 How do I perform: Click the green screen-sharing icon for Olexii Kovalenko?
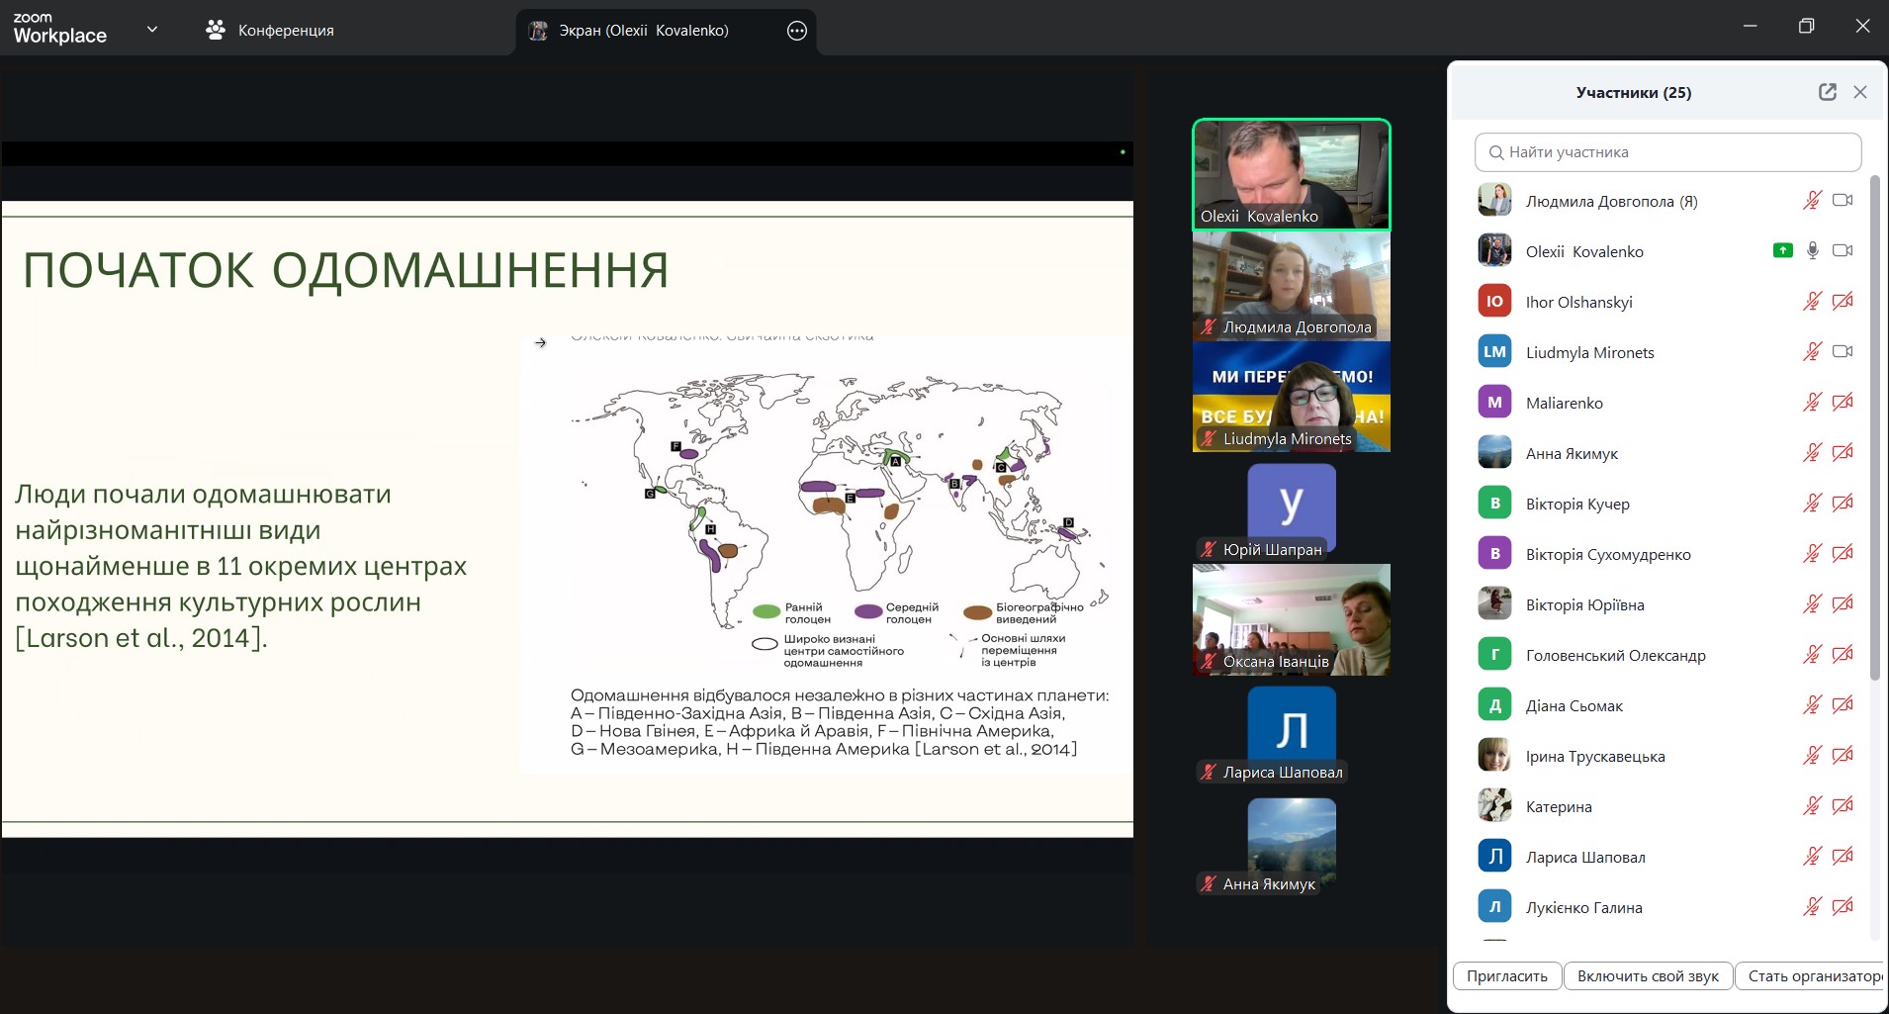pos(1782,251)
